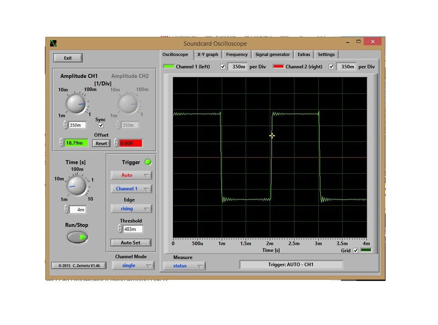This screenshot has width=438, height=325.
Task: Click the Amplitude CH1 knob
Action: [x=76, y=103]
